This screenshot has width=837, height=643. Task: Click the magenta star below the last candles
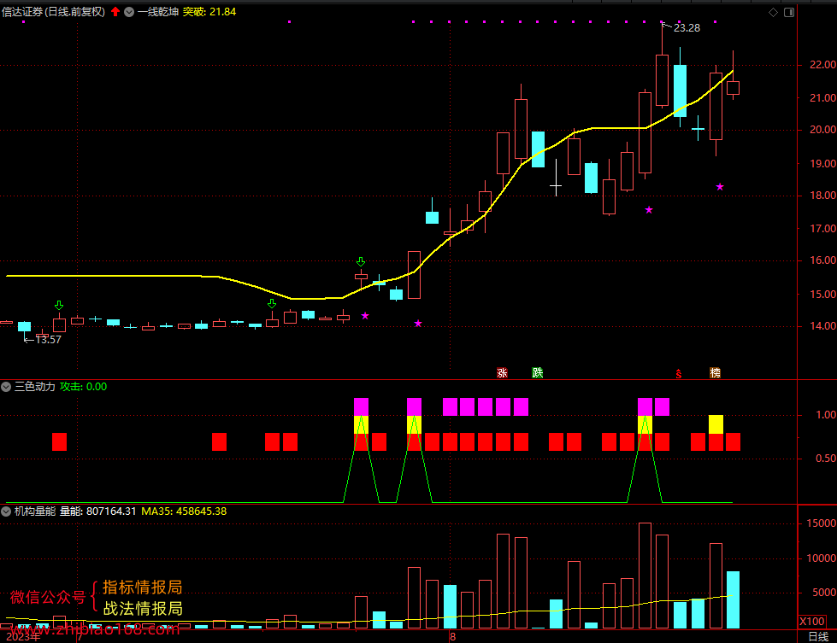tap(720, 187)
